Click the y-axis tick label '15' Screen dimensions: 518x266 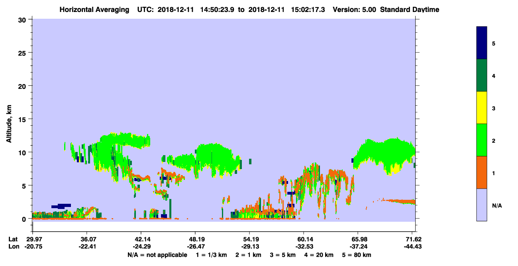[23, 119]
